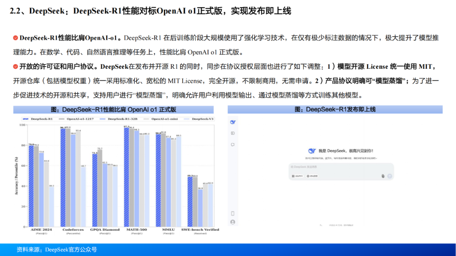Click the bold phrase '模型开源 License 统一使用 MIT'
The height and width of the screenshot is (256, 456).
tap(385, 67)
